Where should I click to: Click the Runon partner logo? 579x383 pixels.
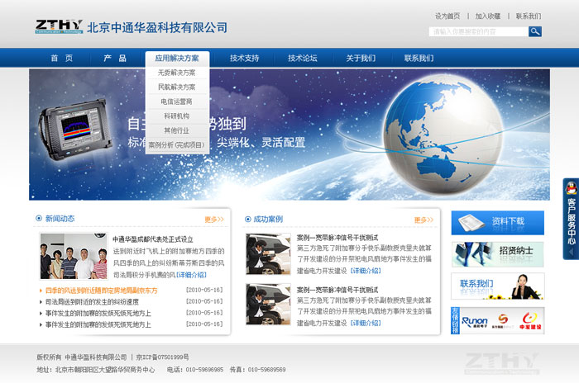[x=475, y=320]
